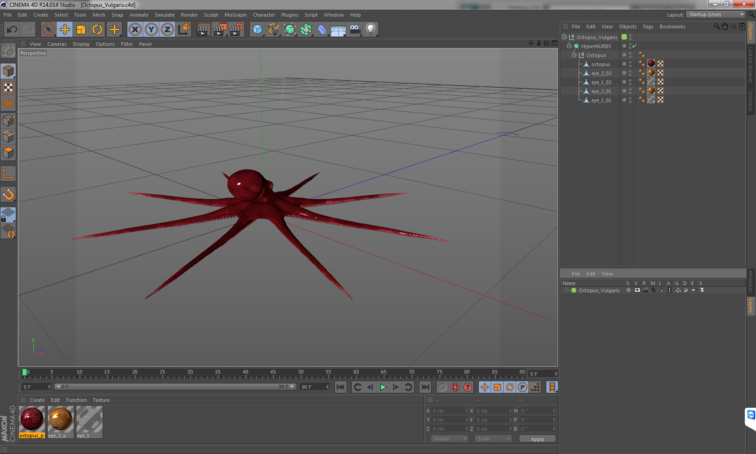
Task: Select the Live Selection tool
Action: [x=49, y=30]
